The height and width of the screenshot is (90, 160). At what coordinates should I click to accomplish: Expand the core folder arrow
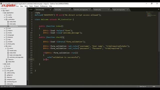(4, 28)
